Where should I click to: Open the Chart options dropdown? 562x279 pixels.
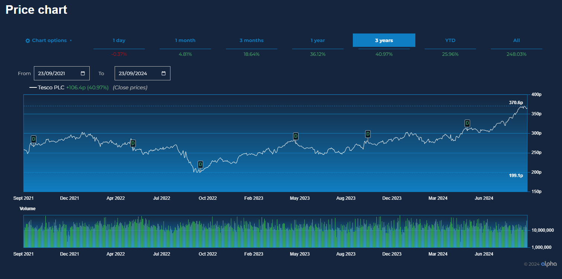click(x=48, y=41)
